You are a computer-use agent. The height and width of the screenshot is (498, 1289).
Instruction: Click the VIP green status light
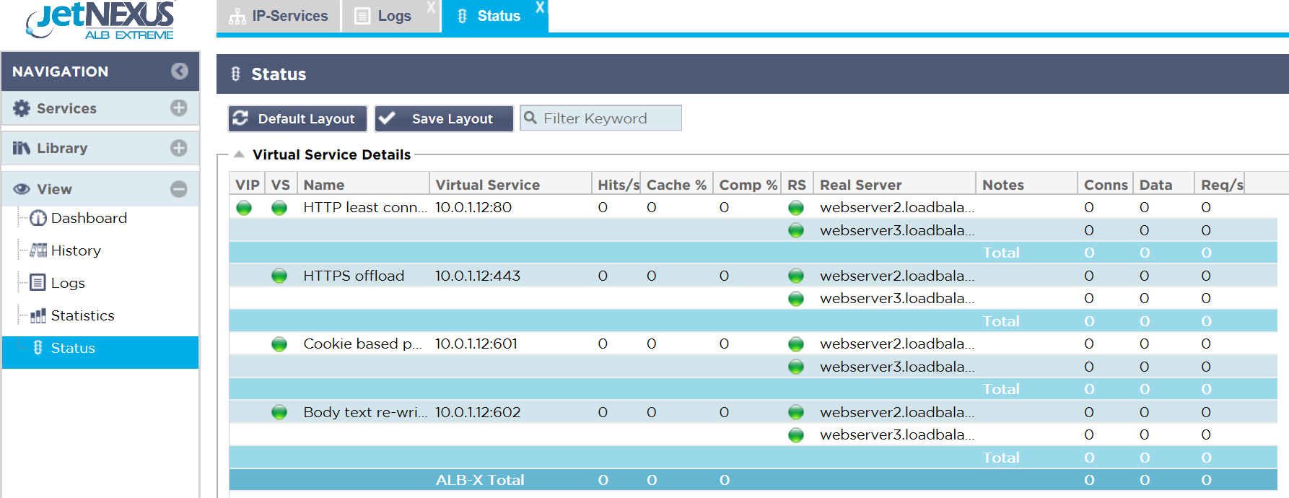click(x=244, y=208)
